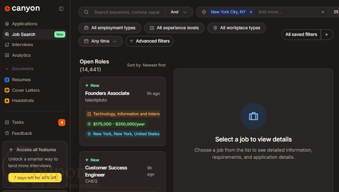339x192 pixels.
Task: Open Job Search in the sidebar
Action: [35, 34]
